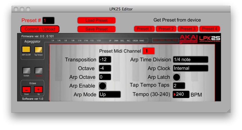The image size is (242, 130).
Task: Click the BPM label
Action: point(196,95)
